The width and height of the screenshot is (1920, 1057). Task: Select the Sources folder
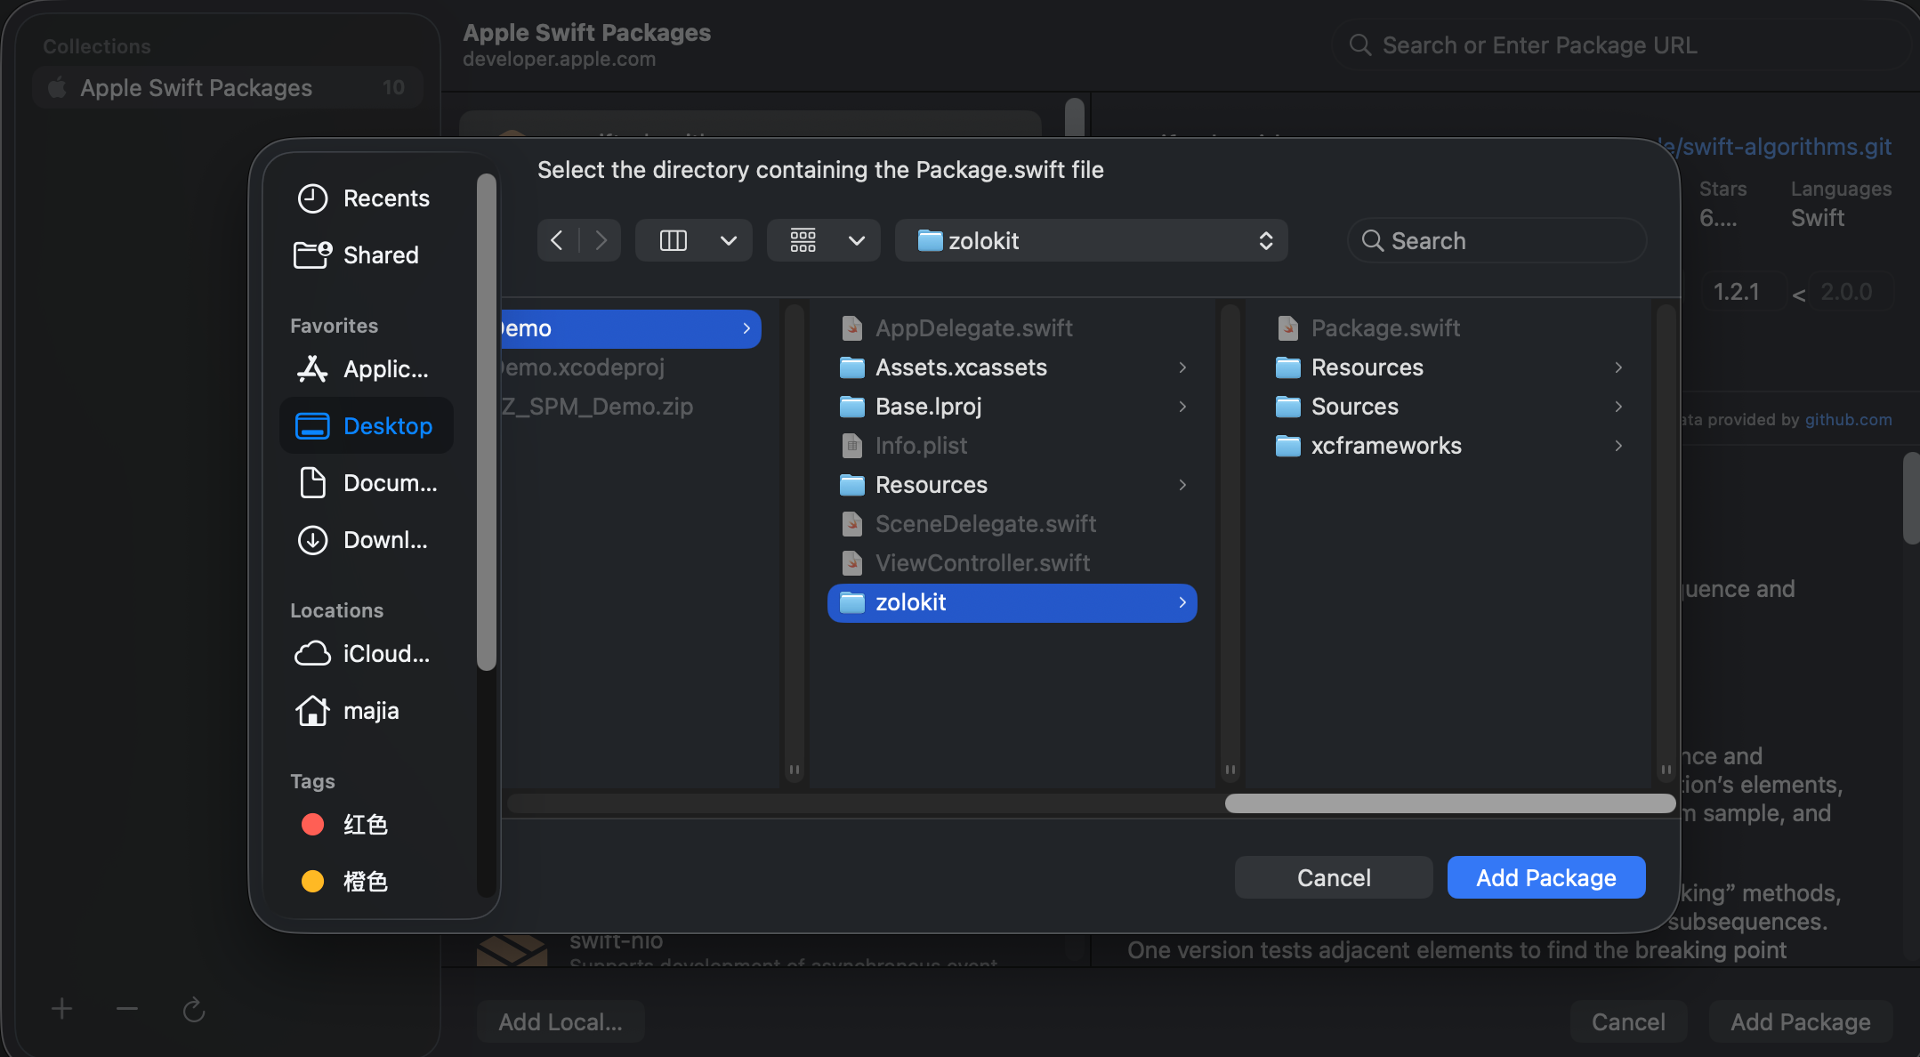pyautogui.click(x=1354, y=407)
